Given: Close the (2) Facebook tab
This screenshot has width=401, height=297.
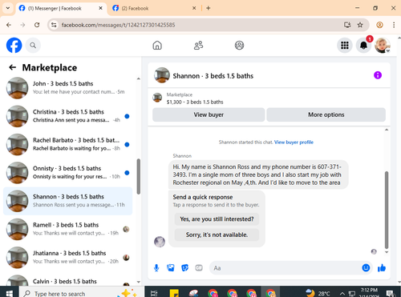Looking at the screenshot, I should pos(194,8).
